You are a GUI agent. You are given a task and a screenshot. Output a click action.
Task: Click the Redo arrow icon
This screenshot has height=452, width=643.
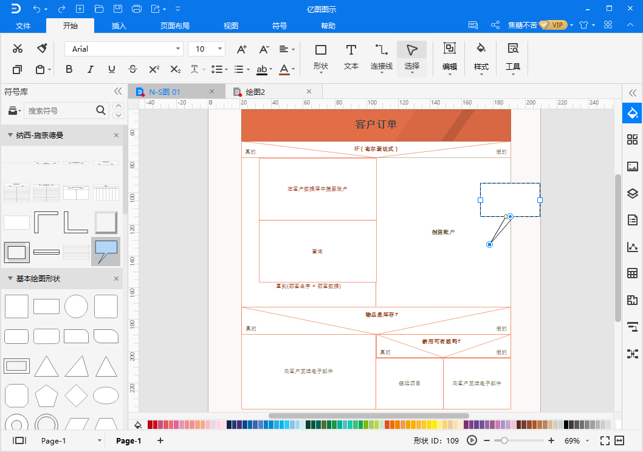[x=61, y=9]
